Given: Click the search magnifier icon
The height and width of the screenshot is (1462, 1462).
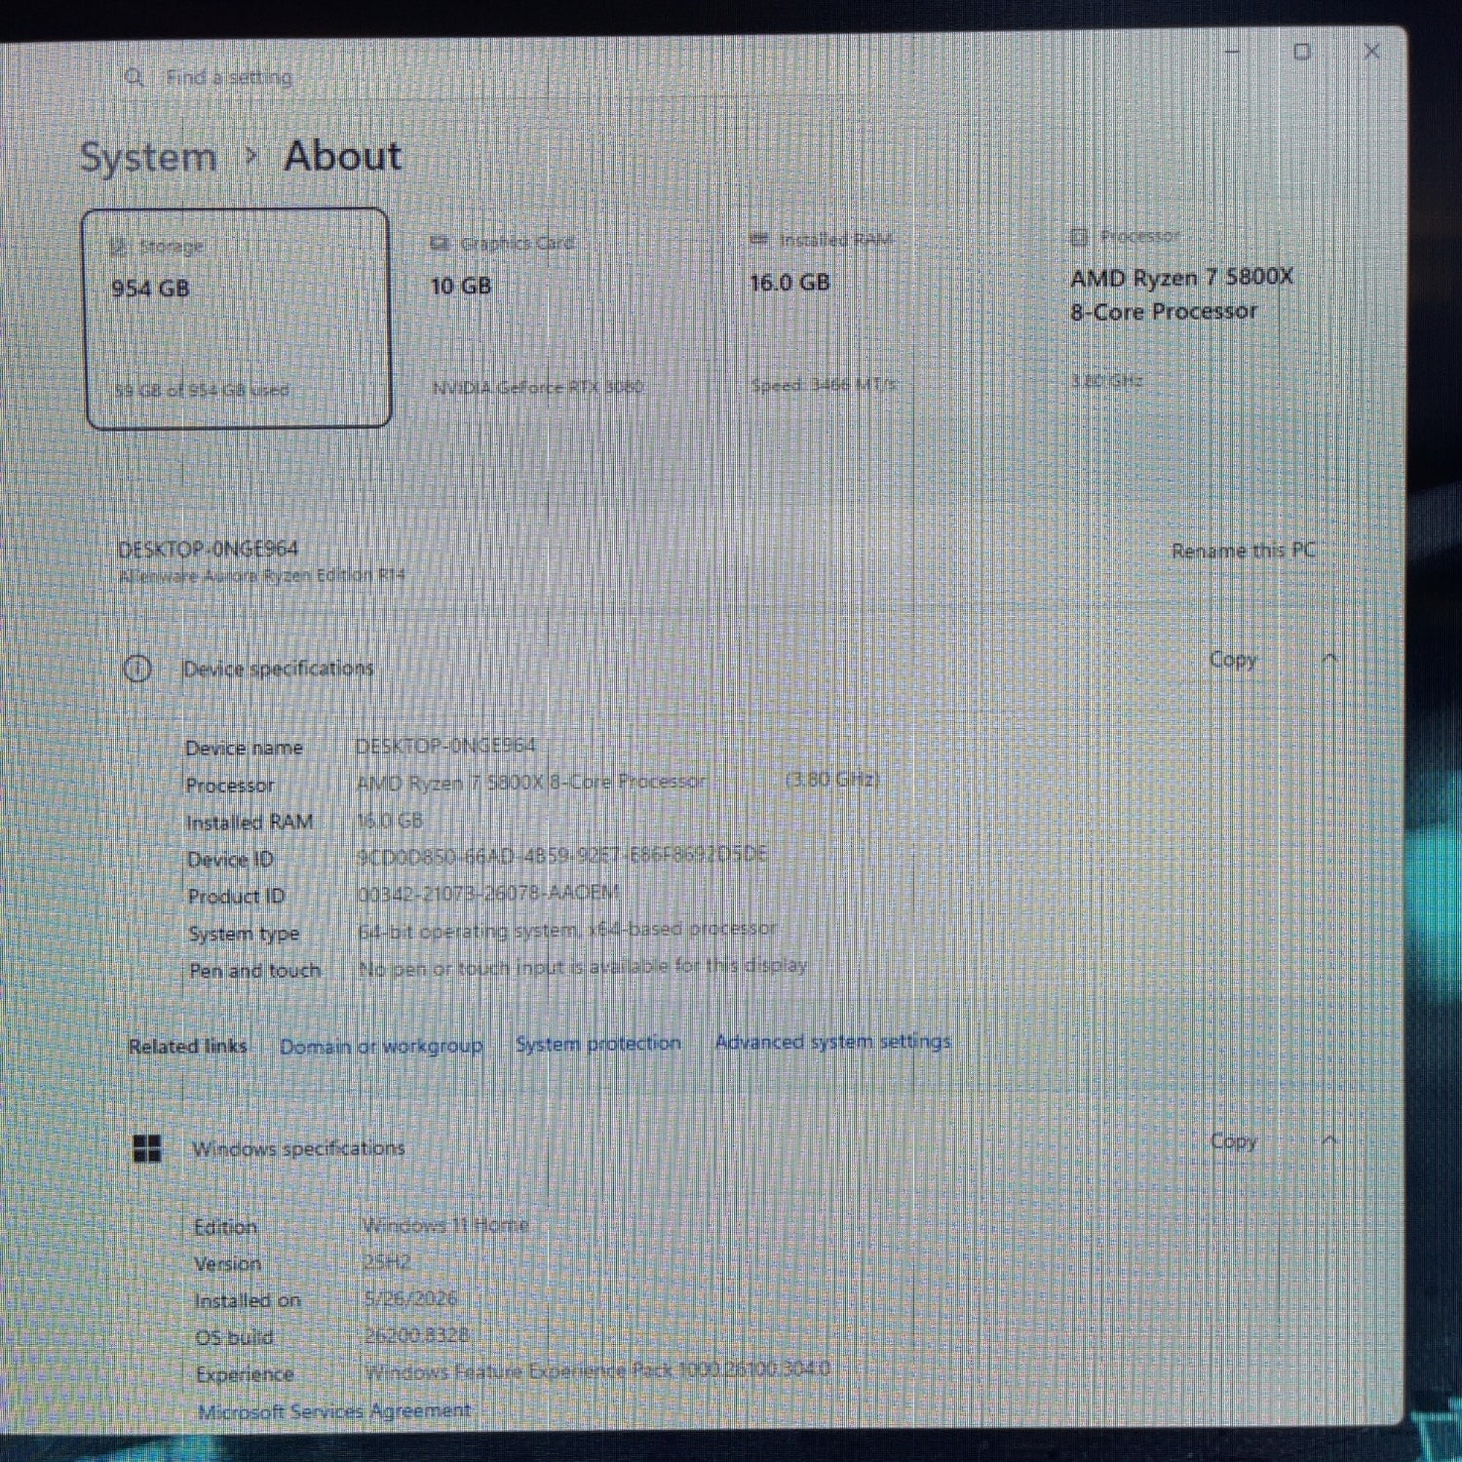Looking at the screenshot, I should pos(134,77).
